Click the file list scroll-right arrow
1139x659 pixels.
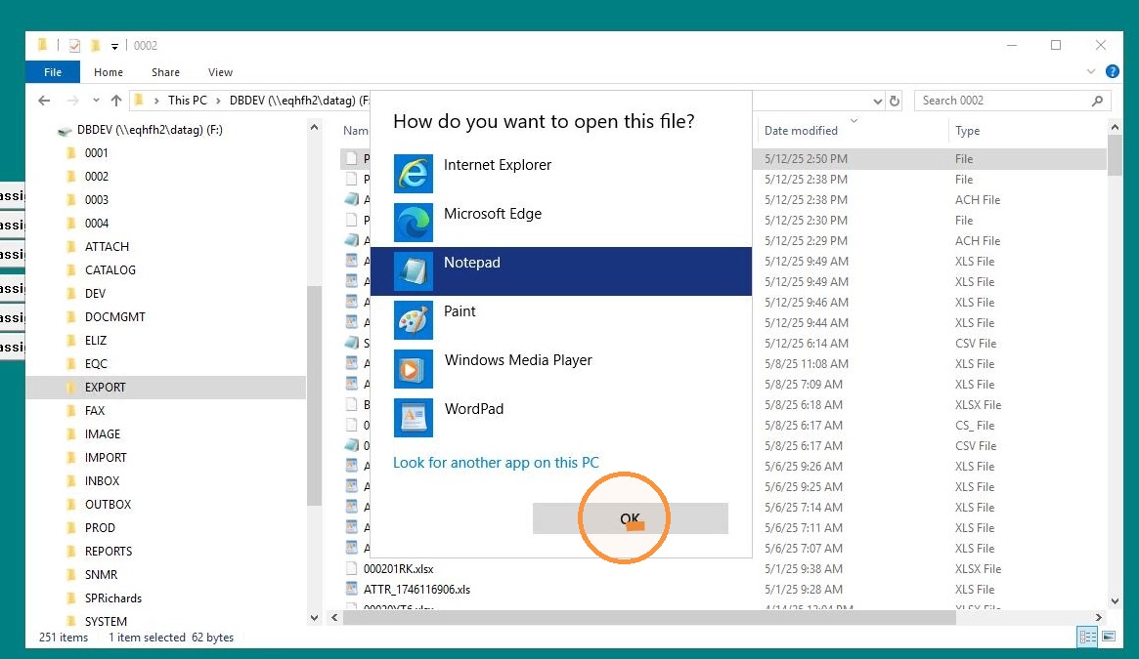(x=1098, y=618)
